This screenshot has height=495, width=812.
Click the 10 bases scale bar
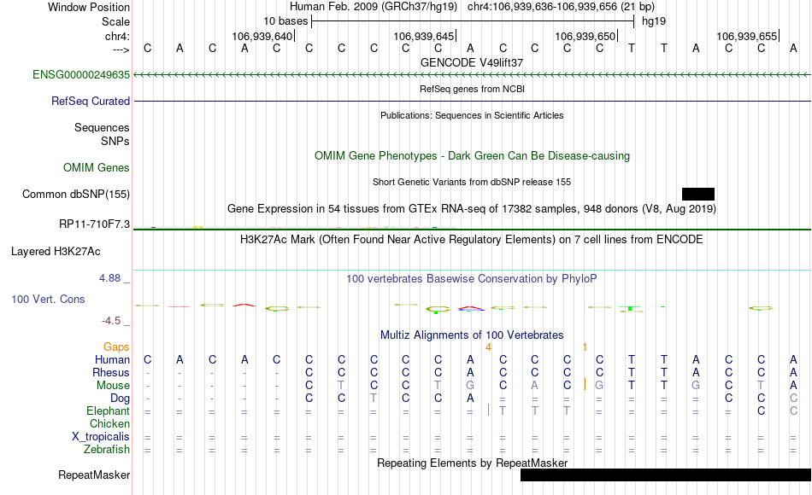(473, 21)
